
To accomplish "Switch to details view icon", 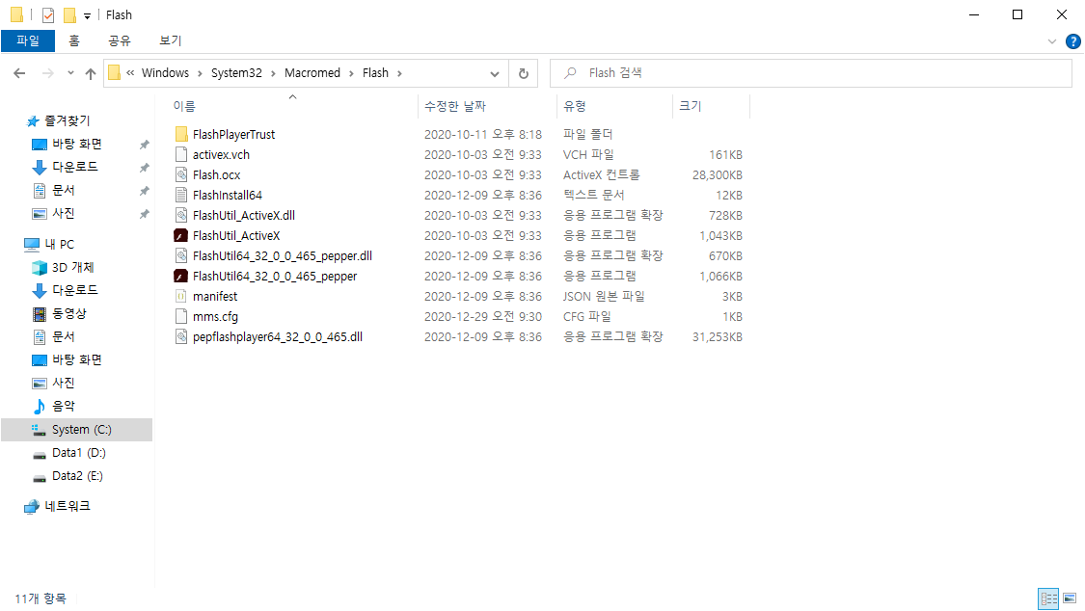I will click(x=1049, y=598).
